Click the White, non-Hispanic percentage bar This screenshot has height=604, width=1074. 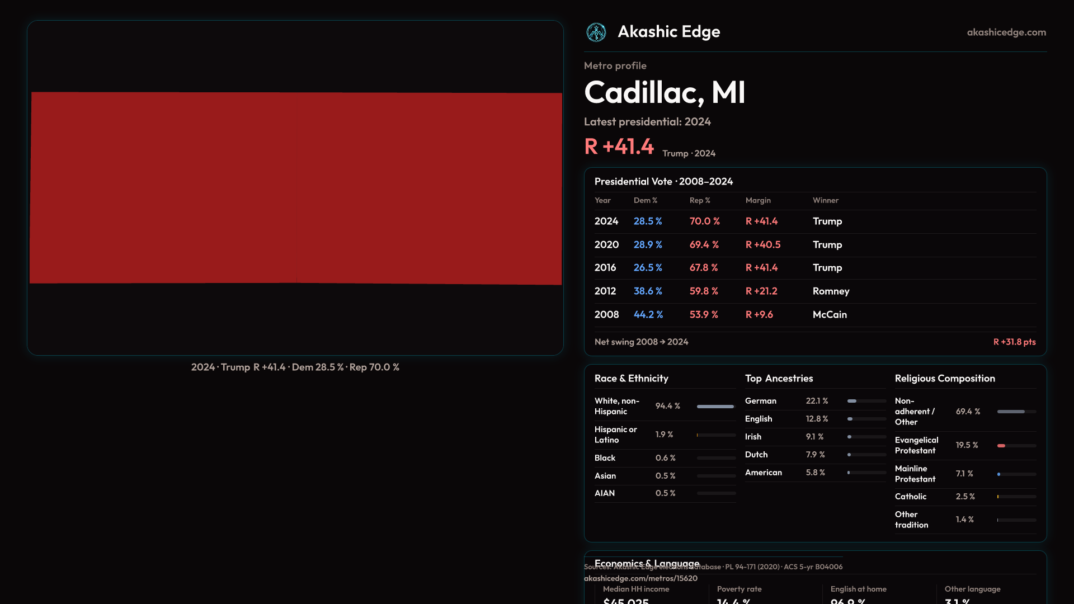pos(715,407)
